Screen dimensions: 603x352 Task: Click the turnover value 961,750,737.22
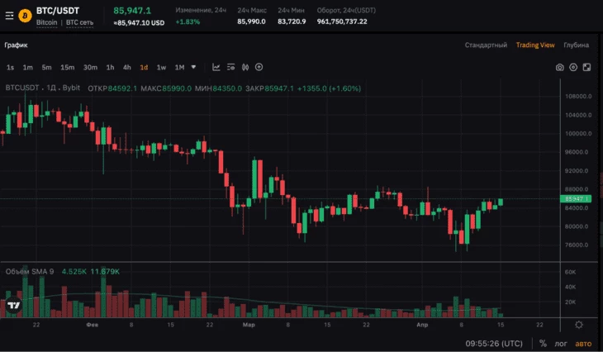point(342,21)
